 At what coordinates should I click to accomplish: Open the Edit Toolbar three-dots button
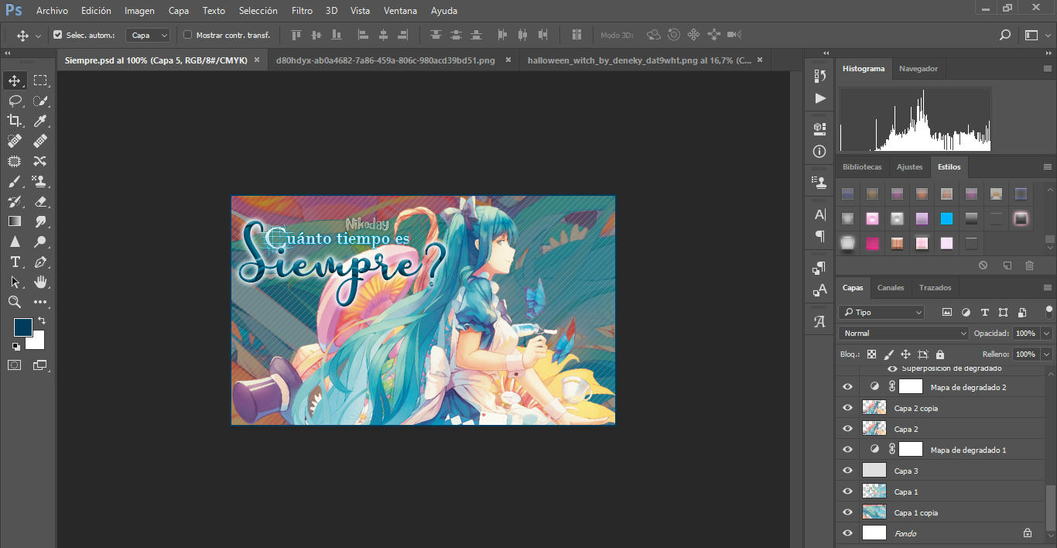pyautogui.click(x=40, y=302)
